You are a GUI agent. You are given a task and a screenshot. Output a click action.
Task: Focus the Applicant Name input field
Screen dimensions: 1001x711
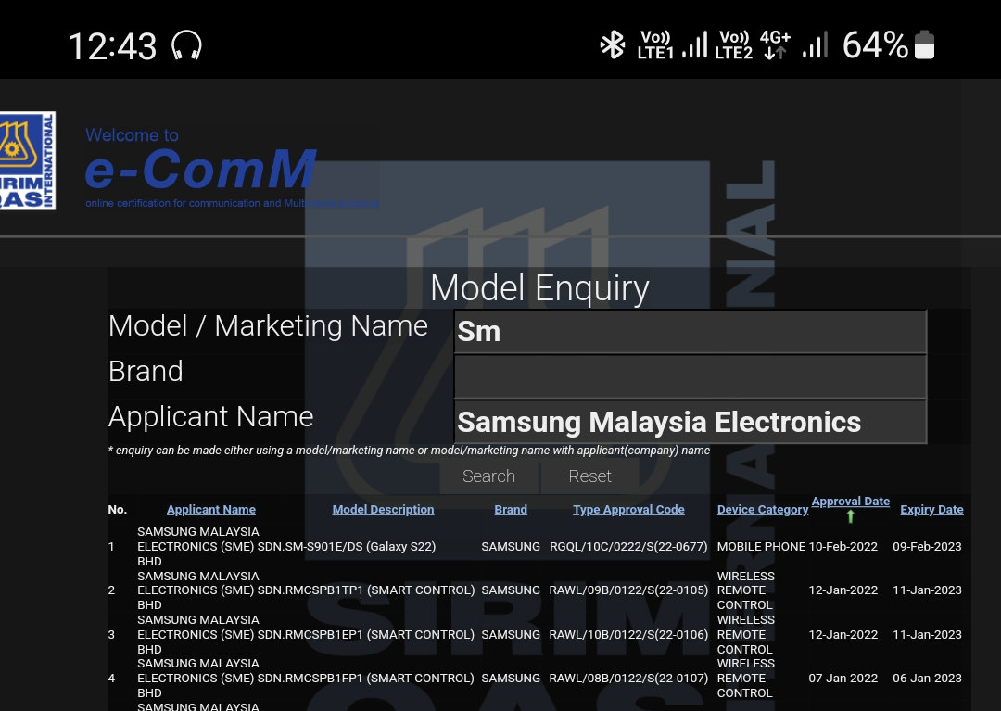tap(691, 422)
